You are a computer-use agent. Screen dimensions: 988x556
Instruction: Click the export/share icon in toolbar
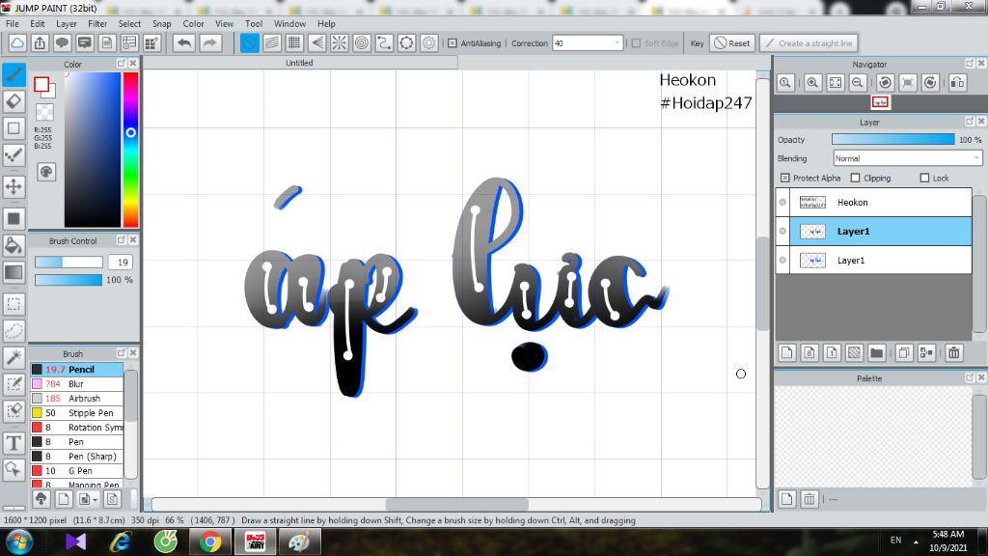40,42
